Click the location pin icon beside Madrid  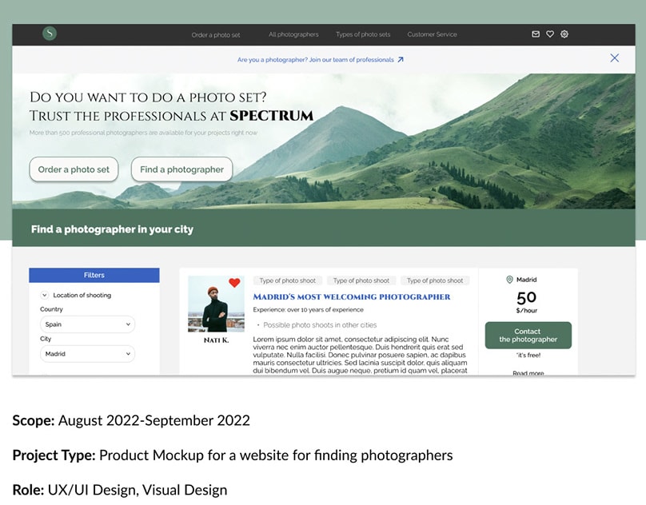pos(509,280)
